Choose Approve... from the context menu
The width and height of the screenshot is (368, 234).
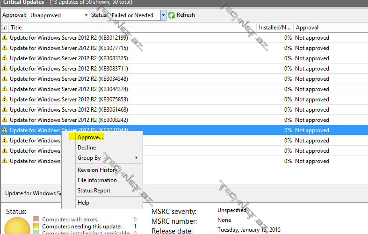pos(90,137)
